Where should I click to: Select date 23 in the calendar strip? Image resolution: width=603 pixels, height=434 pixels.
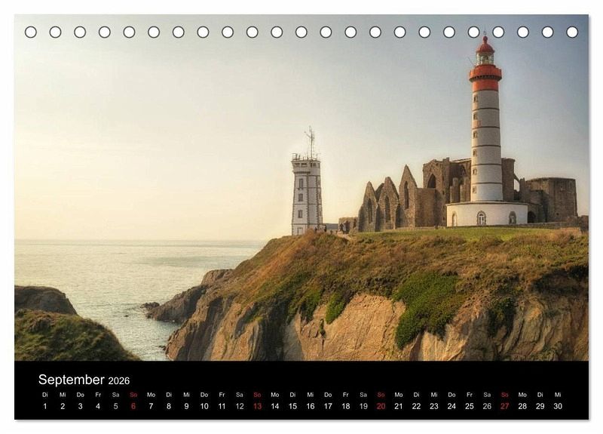click(x=434, y=406)
